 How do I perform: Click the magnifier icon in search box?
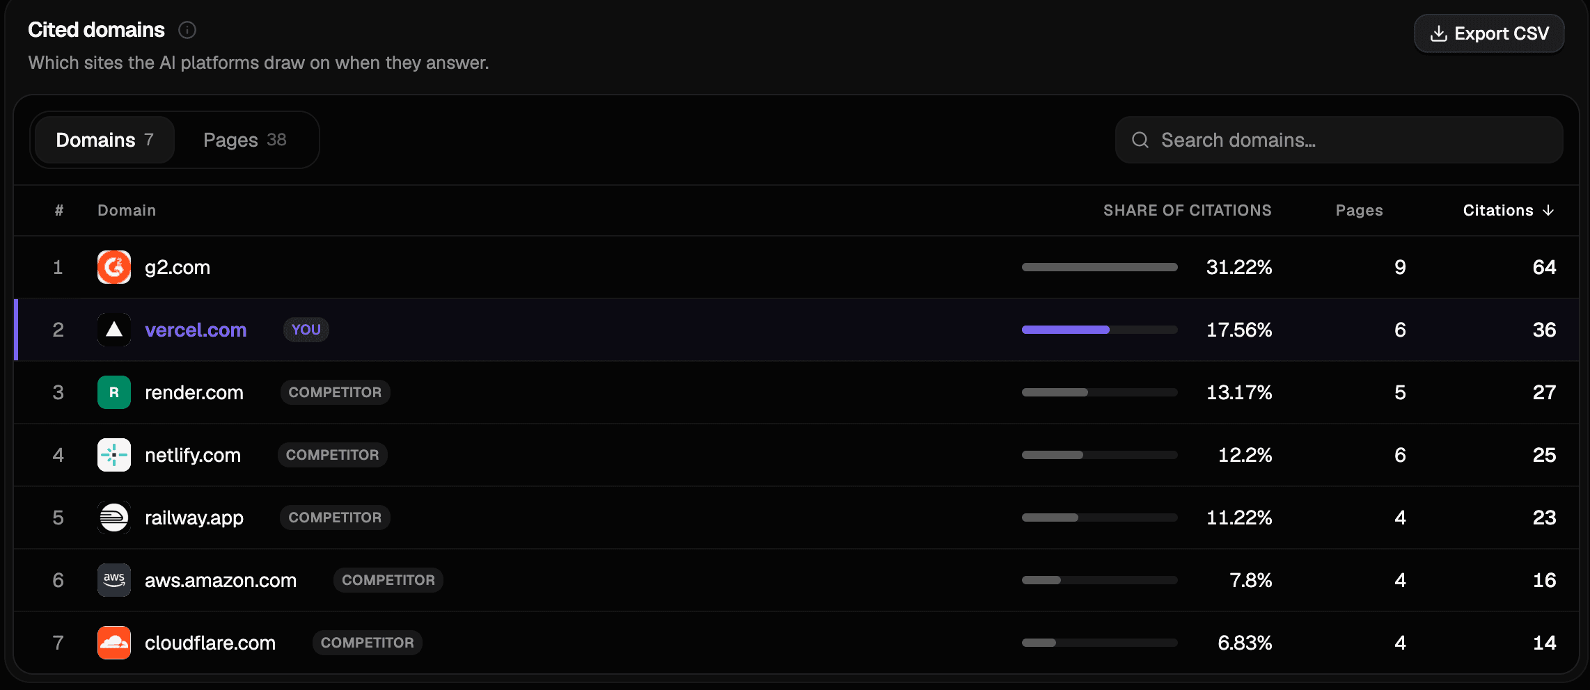click(1140, 140)
